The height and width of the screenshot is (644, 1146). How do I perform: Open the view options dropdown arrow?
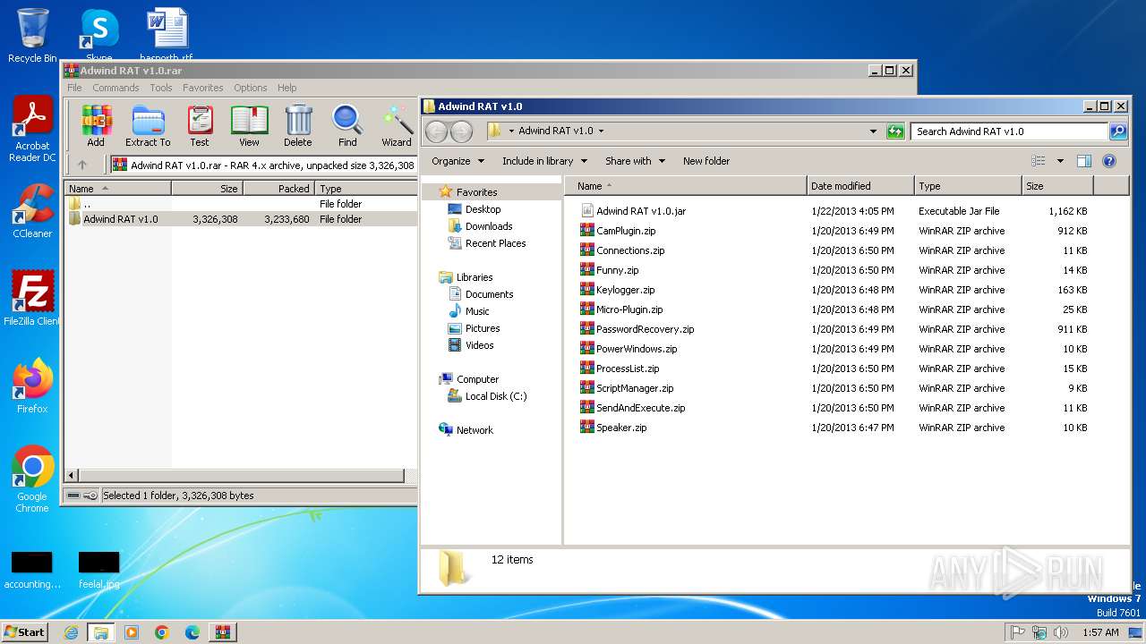(x=1060, y=161)
